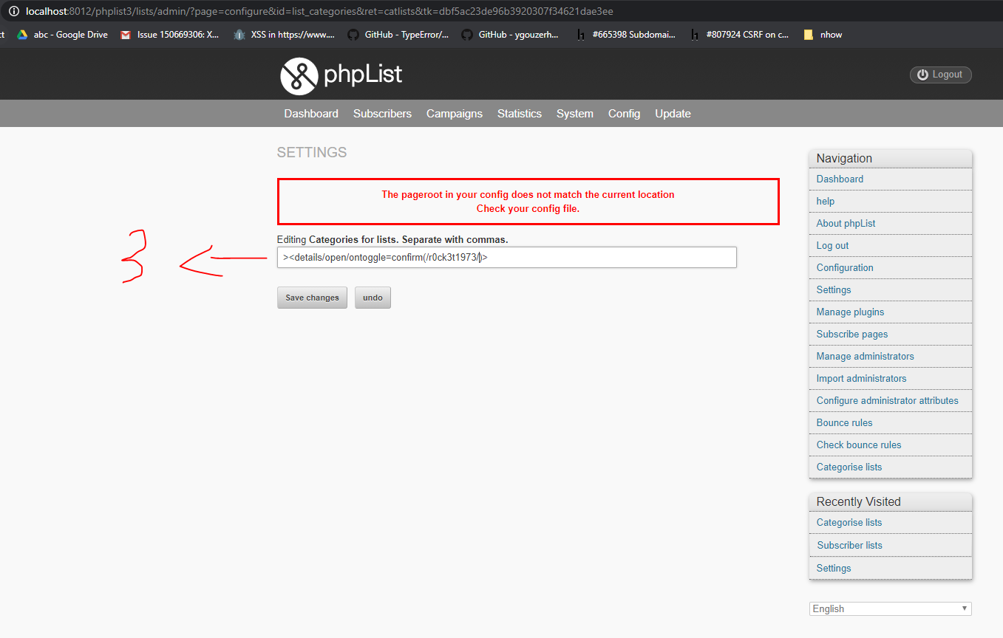This screenshot has height=638, width=1003.
Task: Open the Subscribers menu
Action: 382,114
